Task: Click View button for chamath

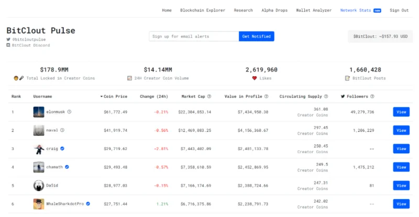Action: (x=401, y=167)
